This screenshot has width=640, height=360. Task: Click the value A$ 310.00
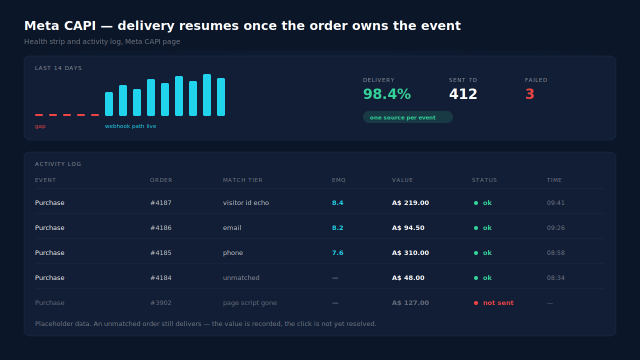[x=410, y=252]
